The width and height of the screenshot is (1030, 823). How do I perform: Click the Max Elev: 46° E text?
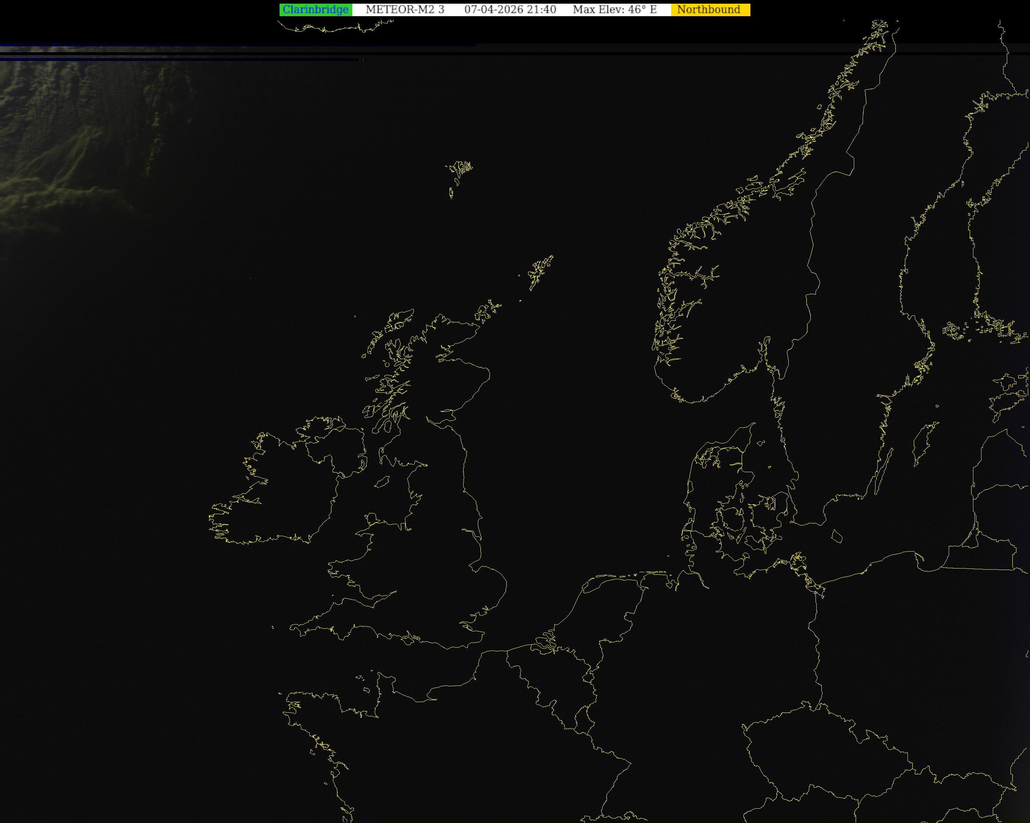tap(614, 10)
